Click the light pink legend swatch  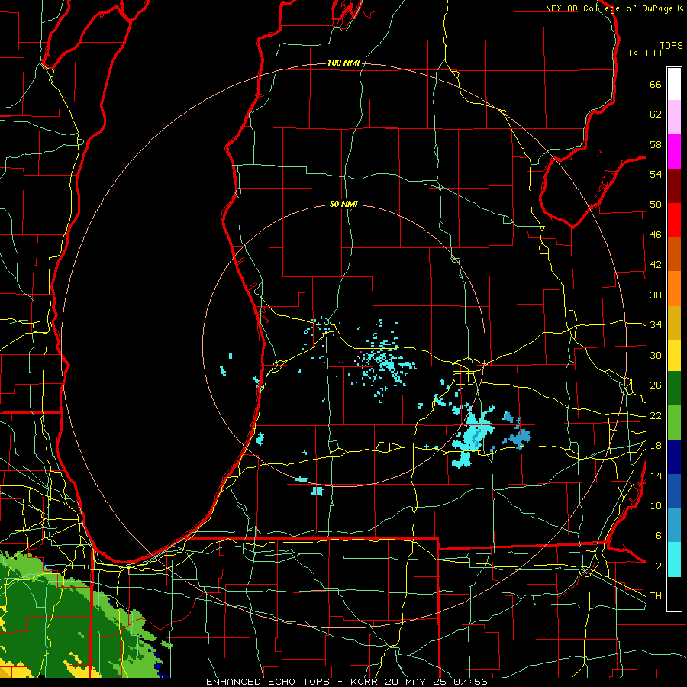(x=674, y=118)
